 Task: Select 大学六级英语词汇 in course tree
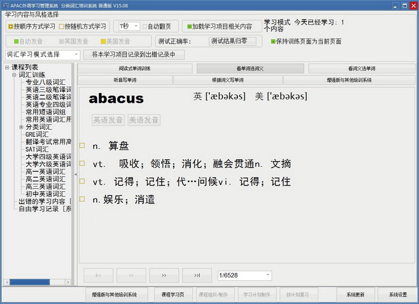[x=48, y=164]
